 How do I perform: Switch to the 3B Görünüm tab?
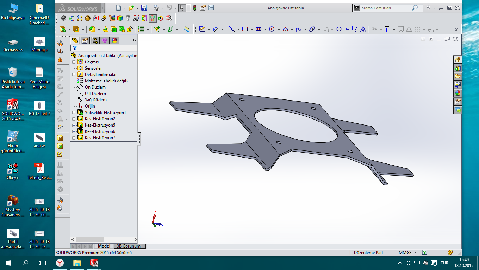point(129,246)
